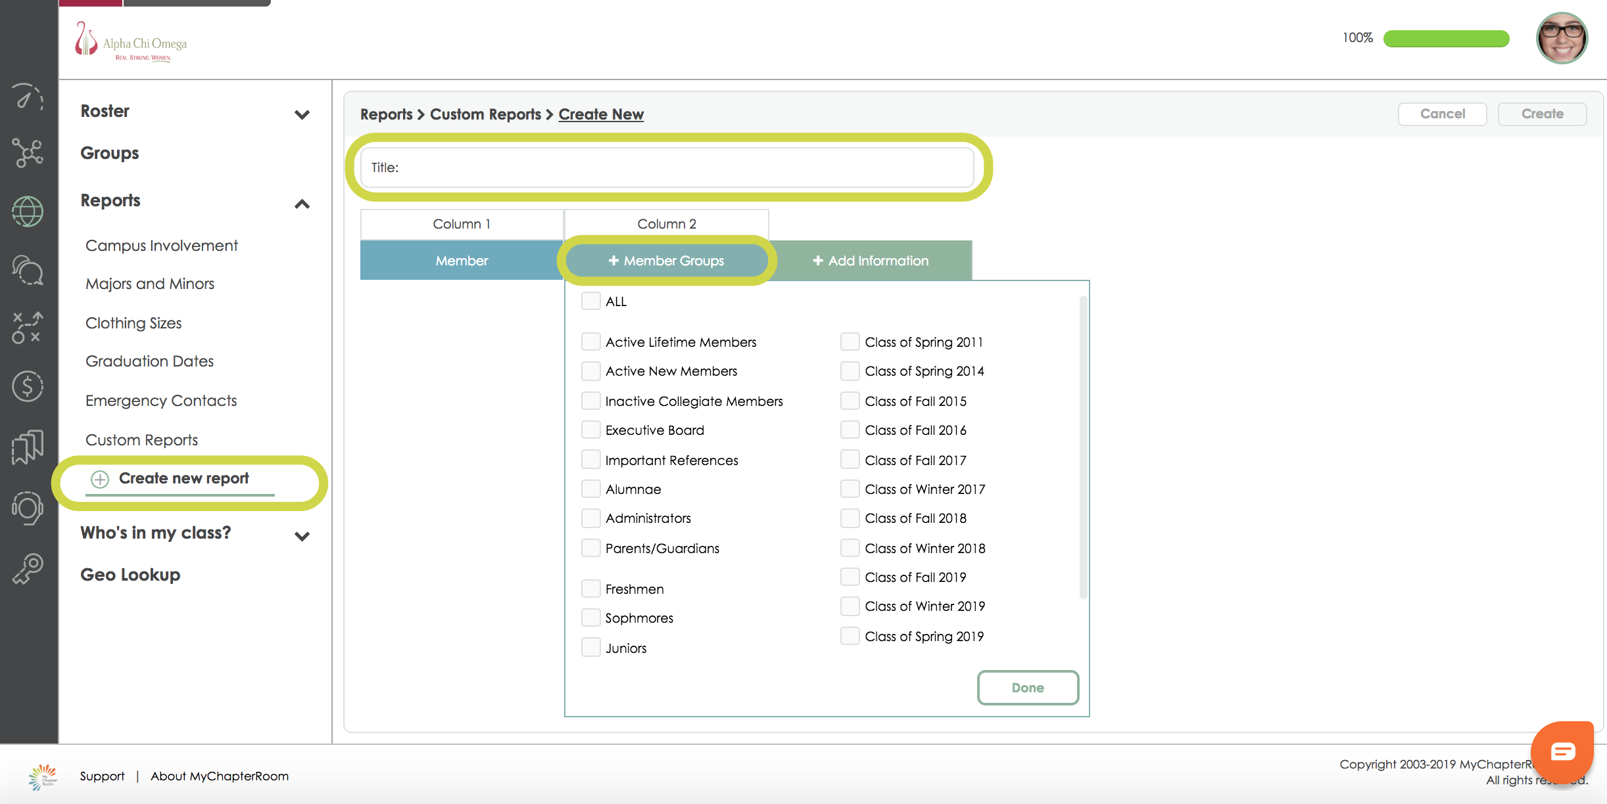Select the globe icon in sidebar
This screenshot has width=1607, height=804.
click(28, 212)
